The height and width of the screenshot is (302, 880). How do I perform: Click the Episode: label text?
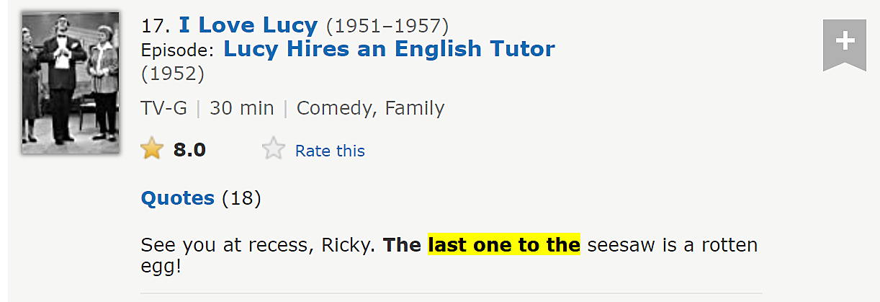coord(178,50)
